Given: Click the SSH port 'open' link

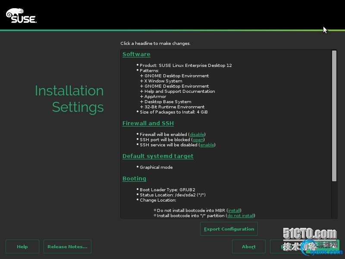Looking at the screenshot, I should (x=198, y=139).
